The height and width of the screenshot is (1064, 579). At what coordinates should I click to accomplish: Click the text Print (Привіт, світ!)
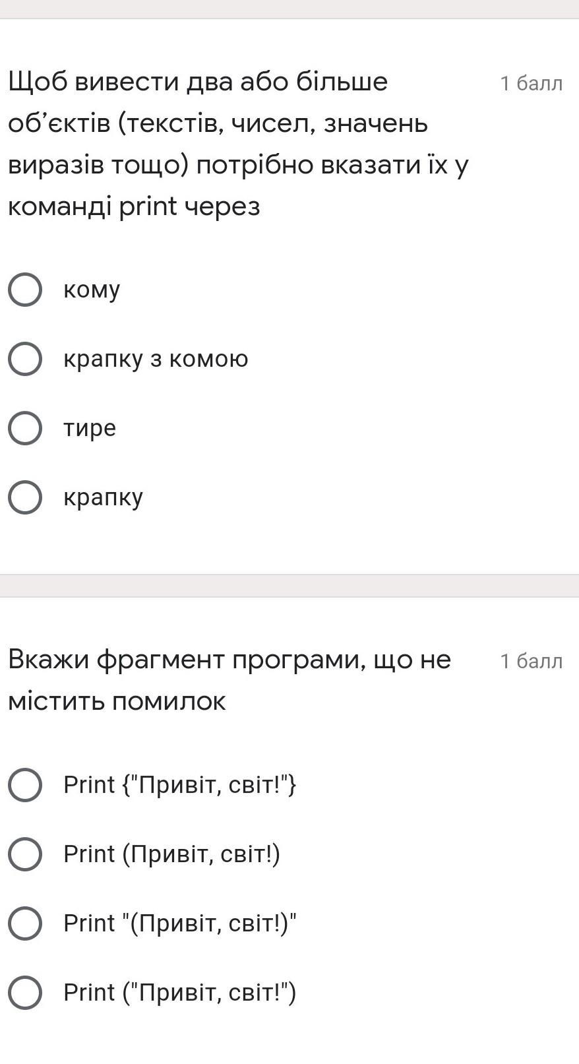coord(171,854)
